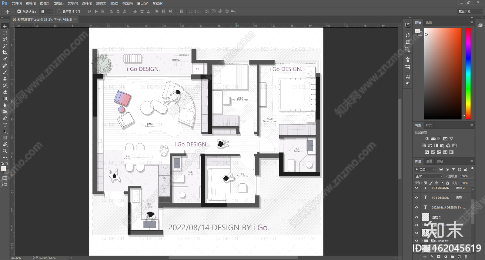
Task: Switch to the 样式 styles tab
Action: click(x=429, y=125)
